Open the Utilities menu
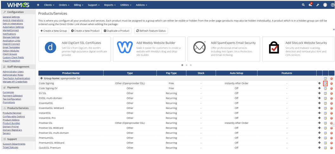The width and height of the screenshot is (335, 154). click(x=126, y=5)
